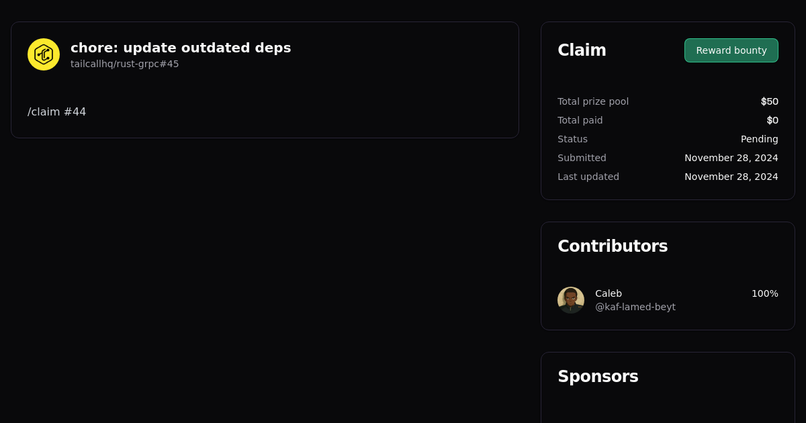Click the issue summary card
Screen dimensions: 806x423
(265, 80)
